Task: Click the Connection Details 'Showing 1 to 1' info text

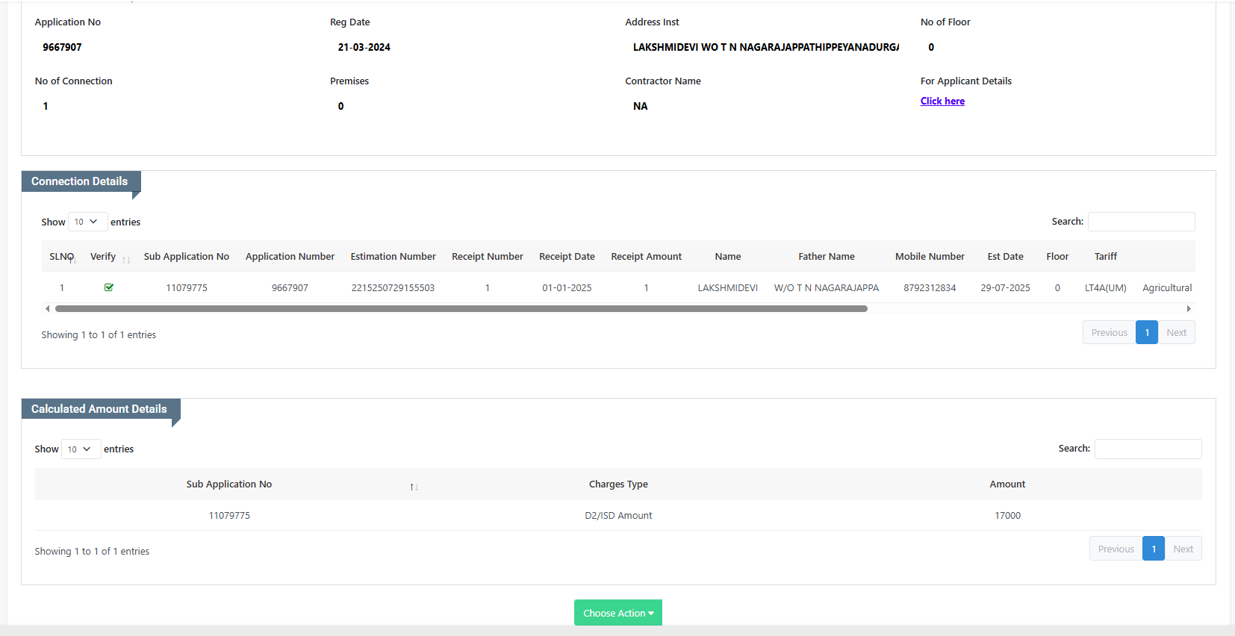Action: 99,334
